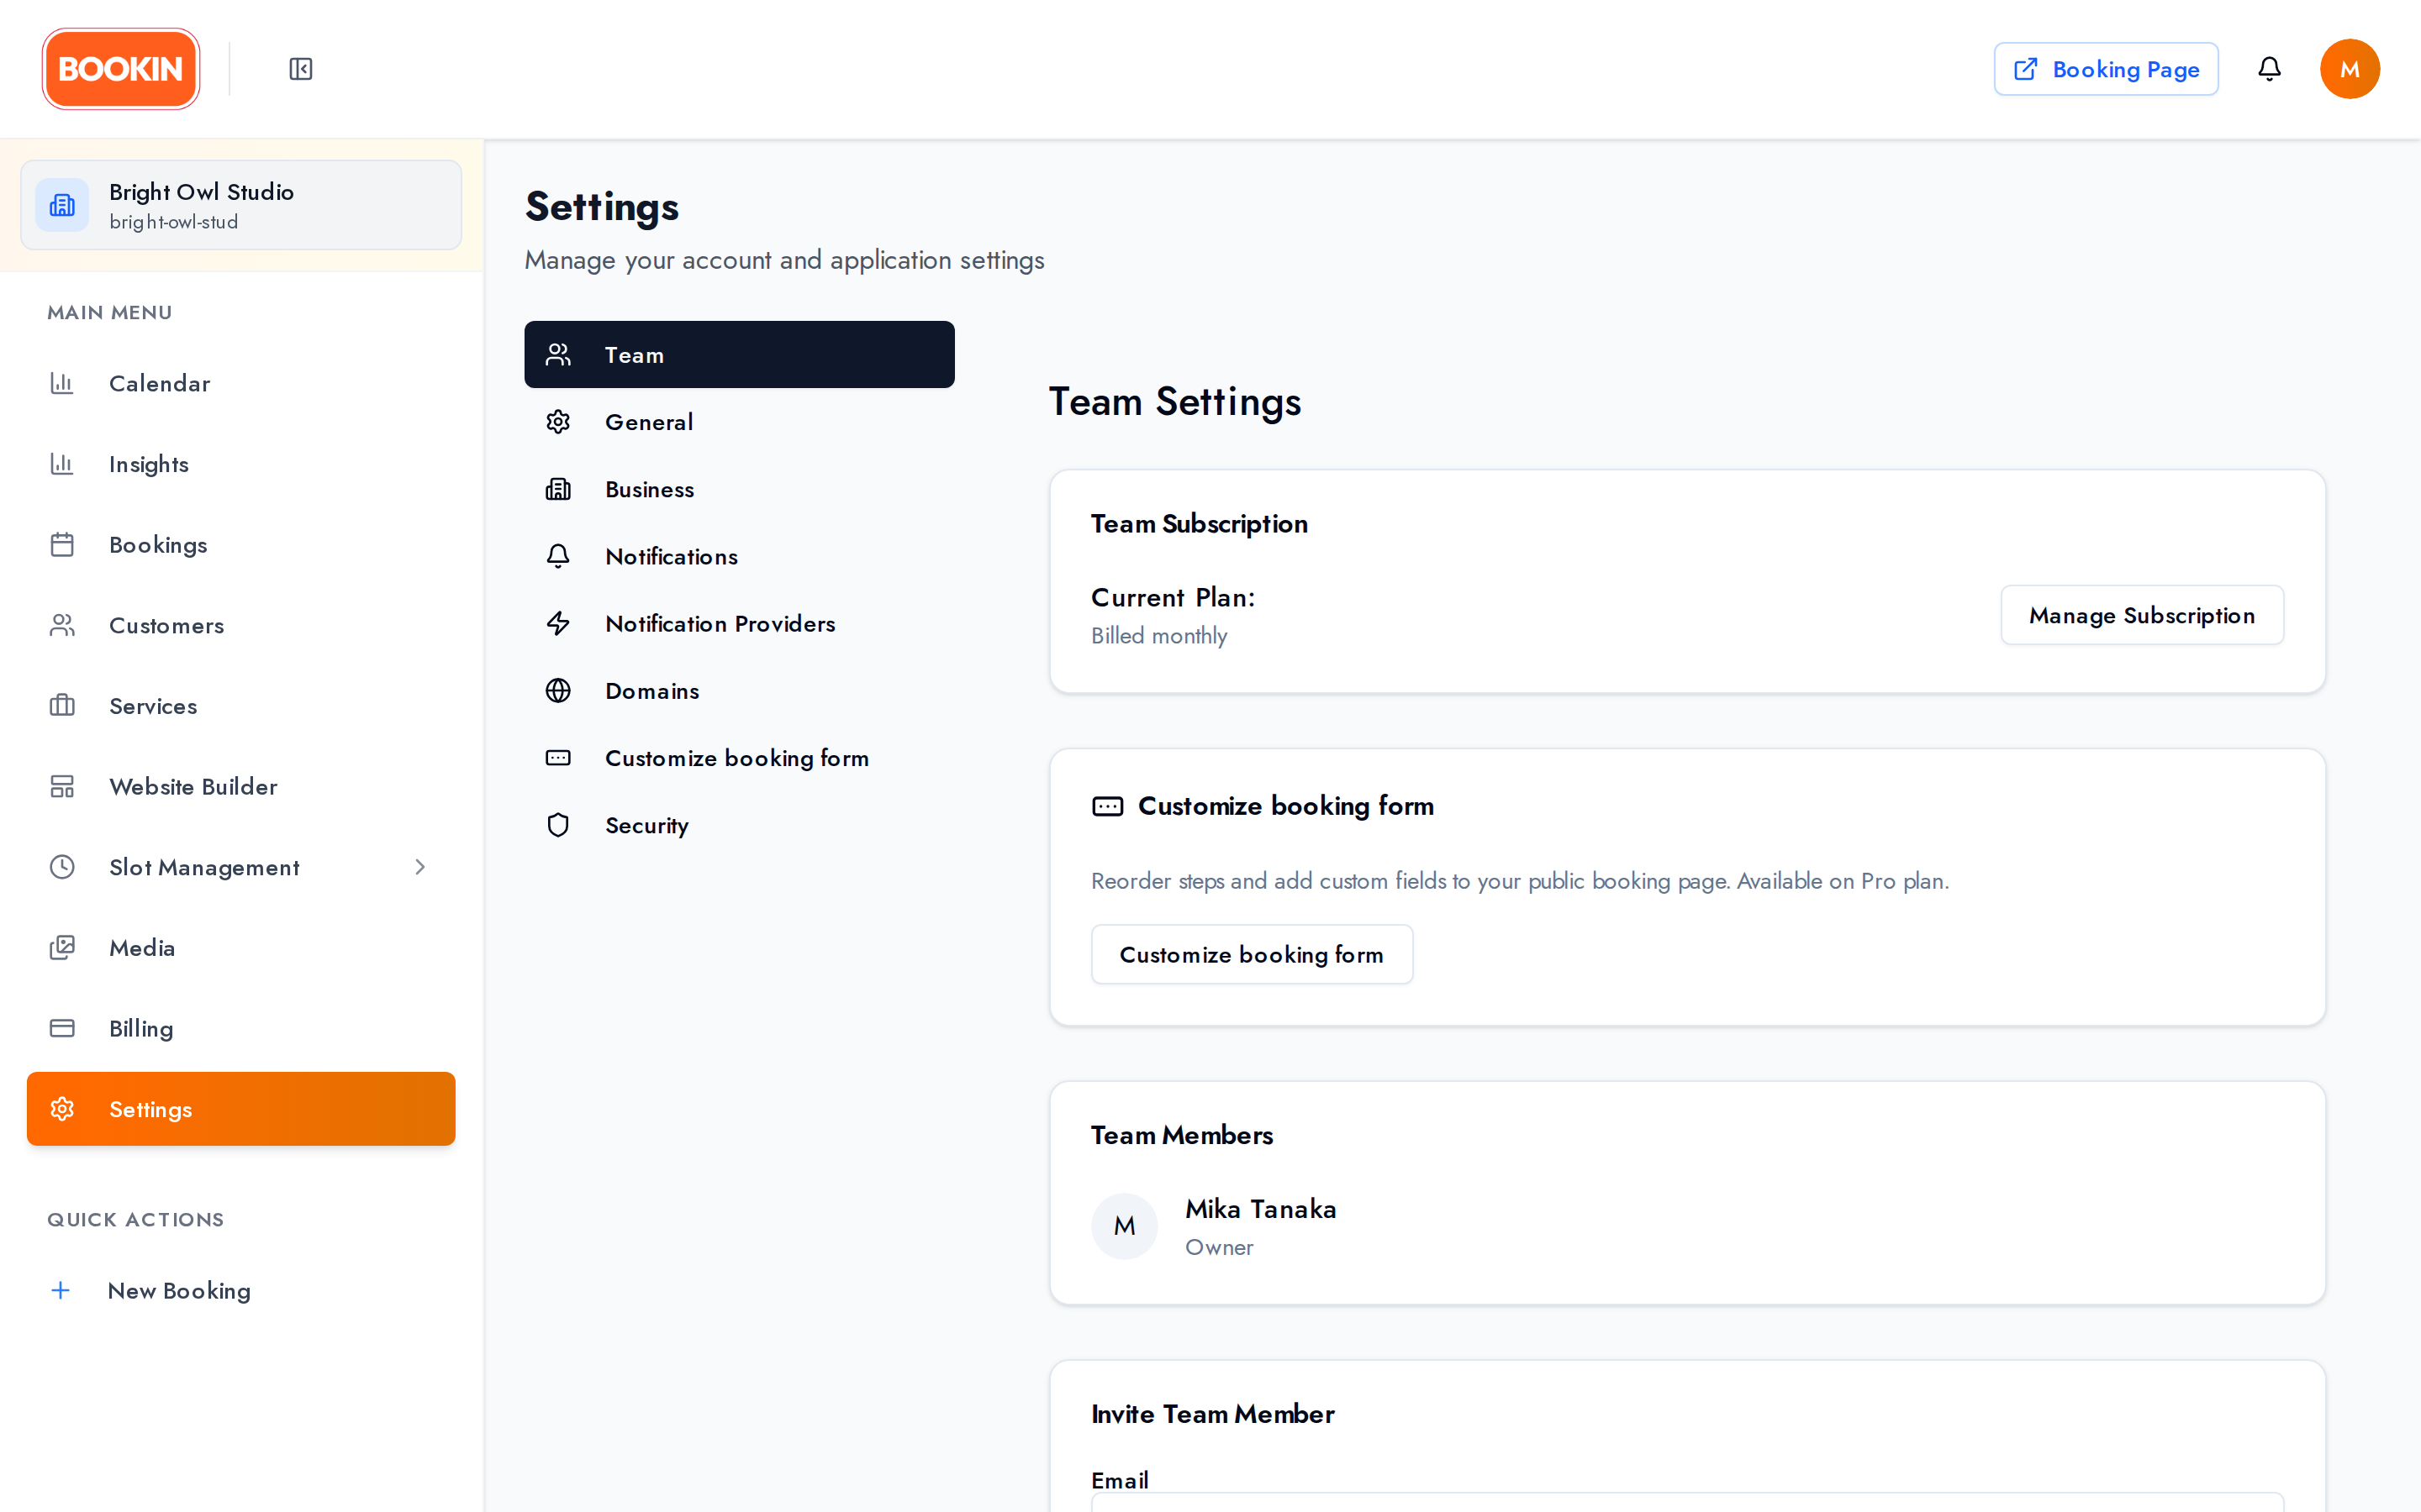
Task: Click the Invite Team Member heading
Action: [x=1212, y=1414]
